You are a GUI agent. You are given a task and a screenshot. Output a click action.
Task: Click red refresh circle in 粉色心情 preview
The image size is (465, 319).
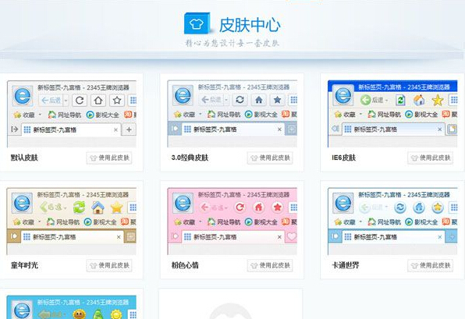[x=240, y=207]
